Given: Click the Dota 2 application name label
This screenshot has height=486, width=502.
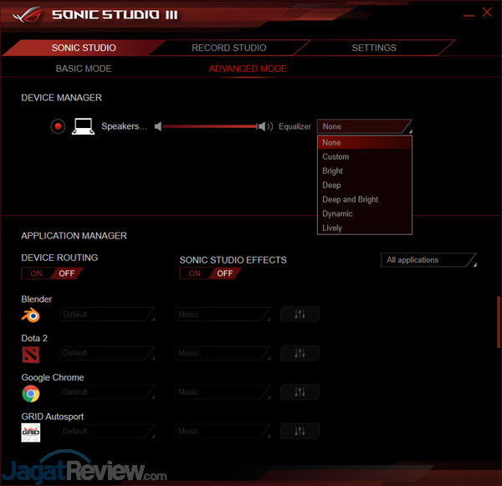Looking at the screenshot, I should (34, 339).
